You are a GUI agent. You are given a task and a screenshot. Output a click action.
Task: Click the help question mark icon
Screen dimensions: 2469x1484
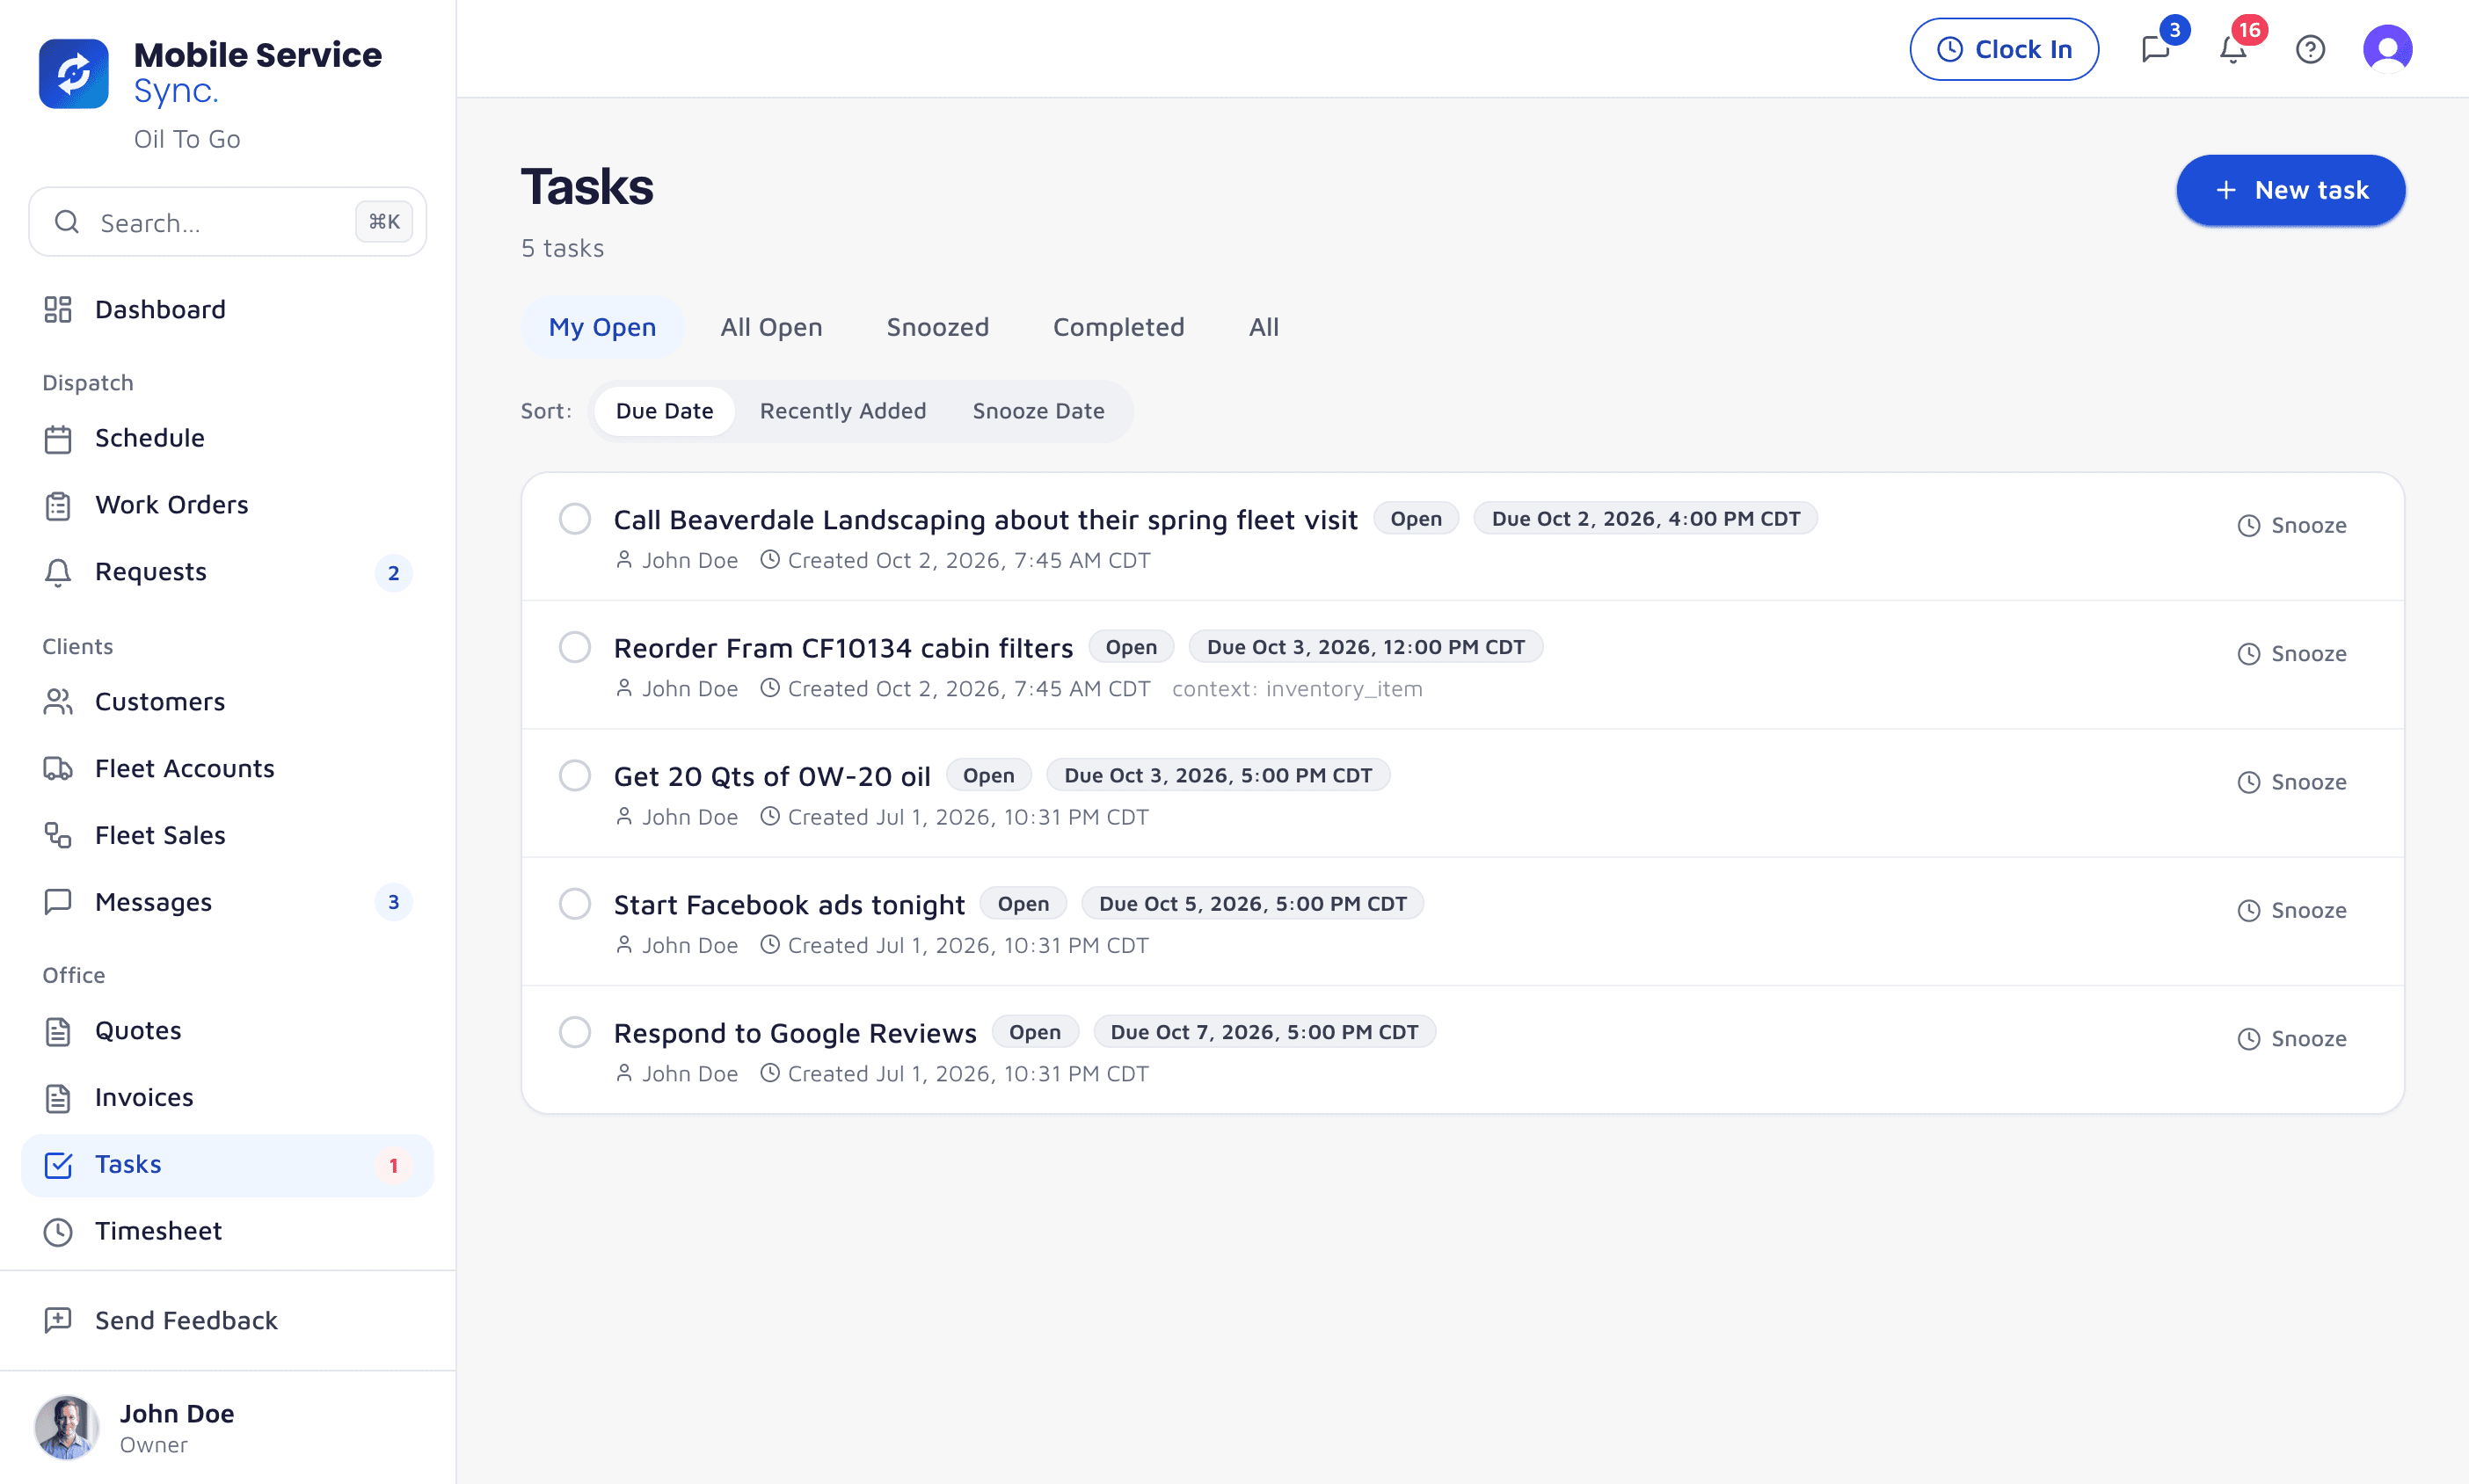pos(2310,49)
